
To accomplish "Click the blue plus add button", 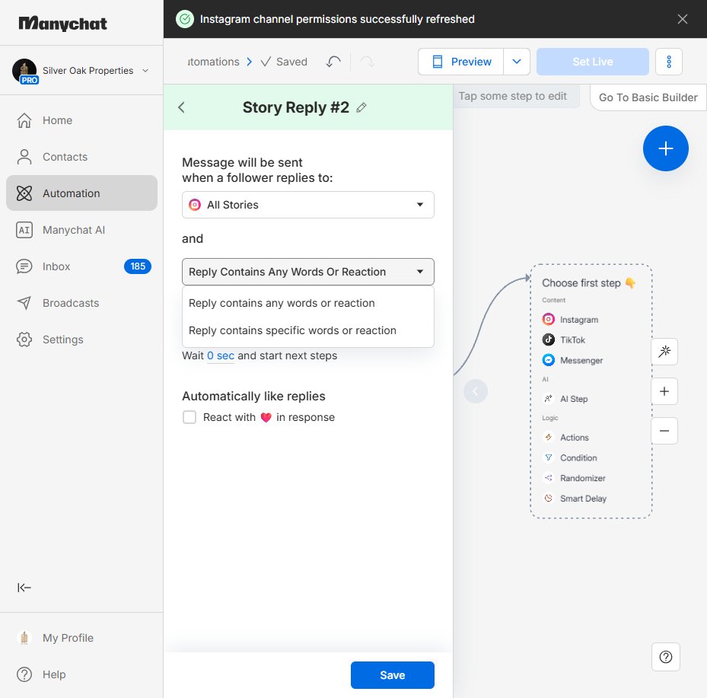I will pos(665,148).
